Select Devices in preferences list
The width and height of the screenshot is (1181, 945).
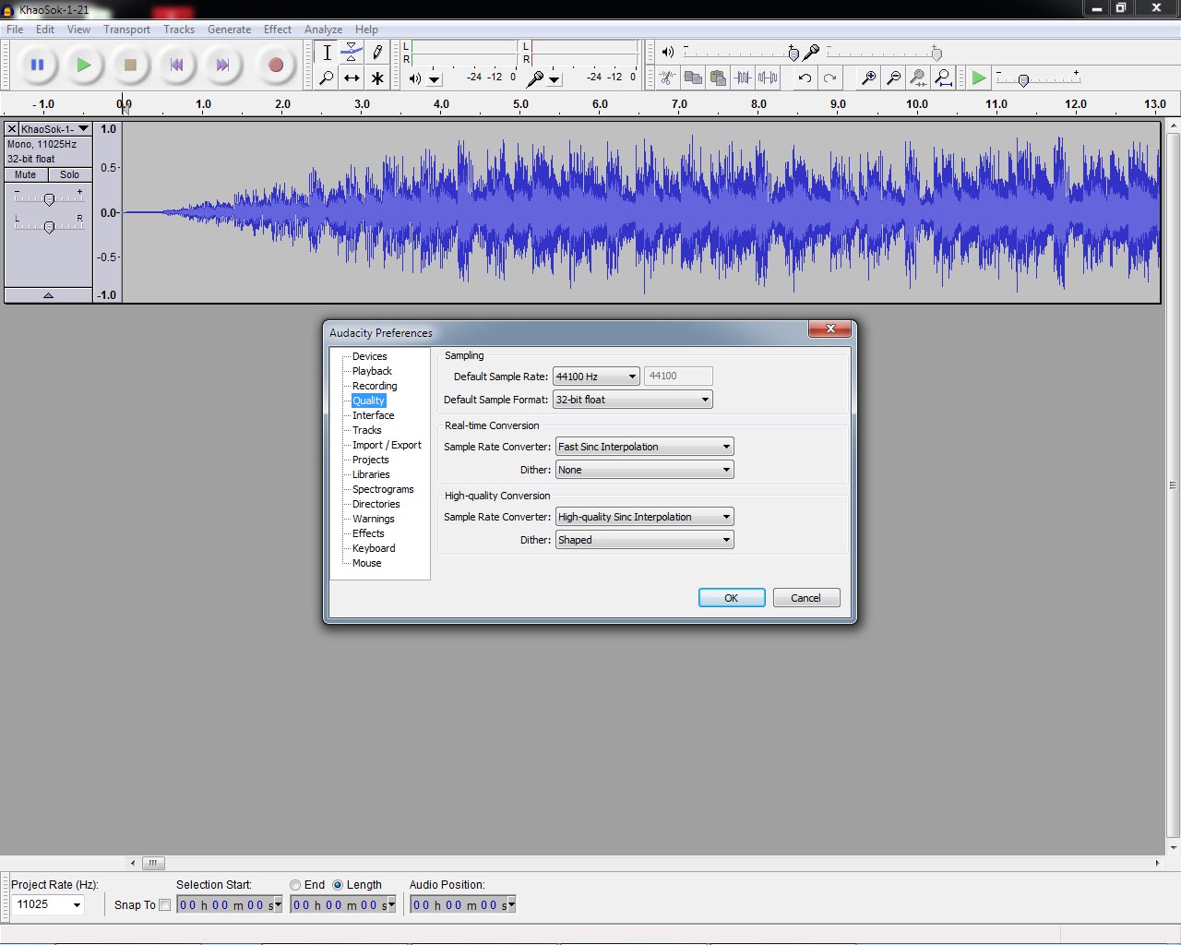click(369, 356)
